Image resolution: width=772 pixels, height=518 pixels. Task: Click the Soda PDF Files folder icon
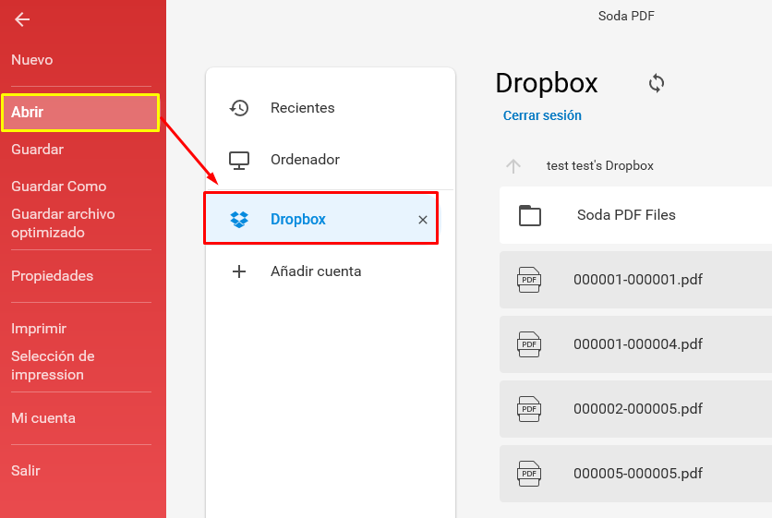point(530,215)
